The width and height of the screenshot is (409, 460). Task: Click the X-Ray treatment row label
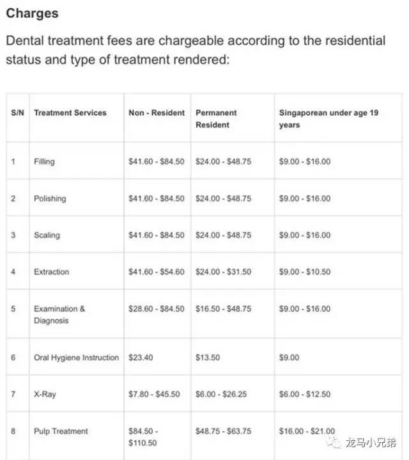coord(45,394)
